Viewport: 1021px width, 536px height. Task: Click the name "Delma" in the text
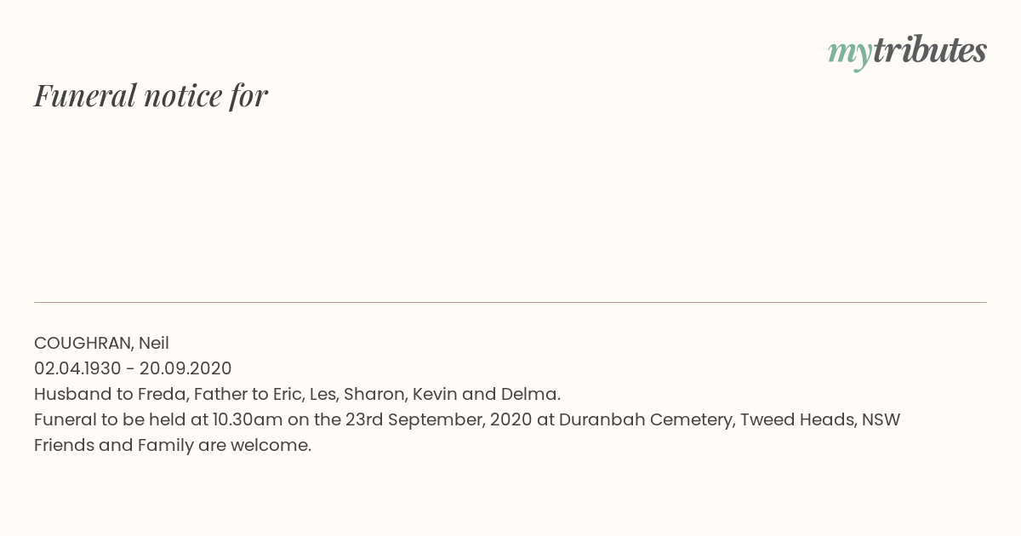point(530,394)
